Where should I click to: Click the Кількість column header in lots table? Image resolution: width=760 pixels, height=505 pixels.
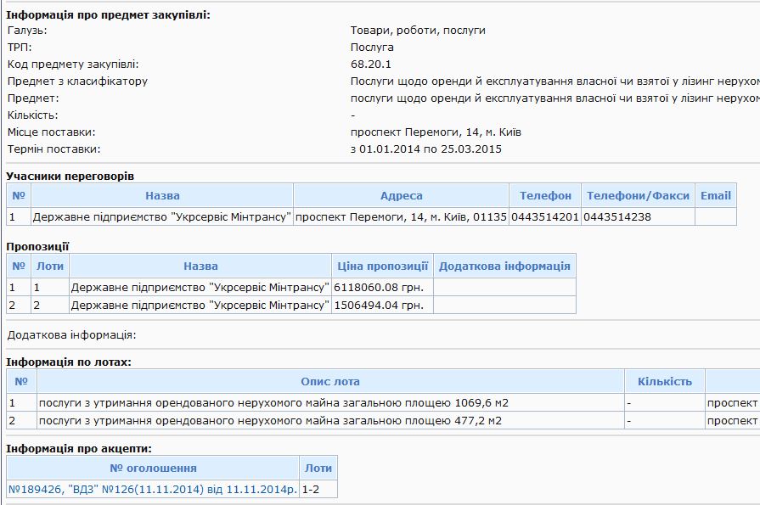point(664,381)
